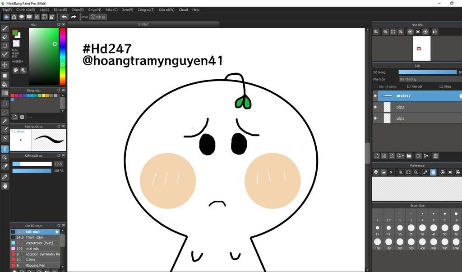Zoom in the Navigator panel
The height and width of the screenshot is (272, 462).
385,32
